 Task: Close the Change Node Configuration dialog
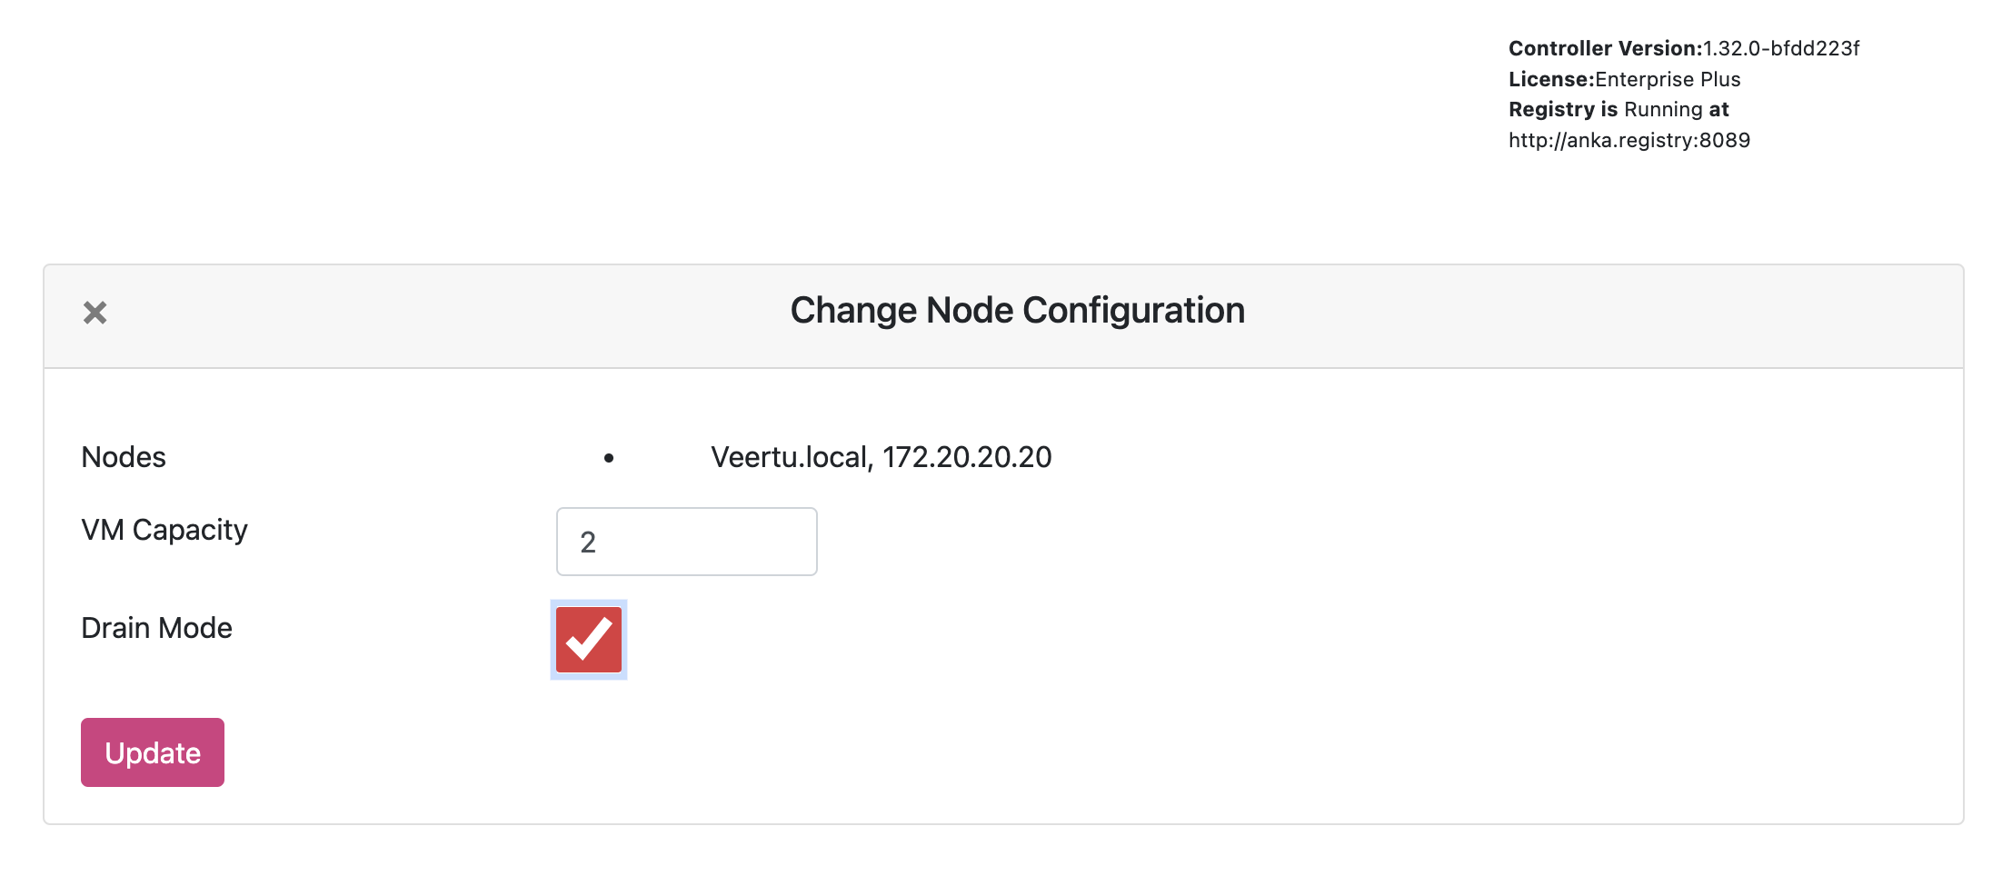[95, 313]
